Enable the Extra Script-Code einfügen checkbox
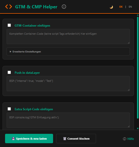 pyautogui.click(x=9, y=109)
